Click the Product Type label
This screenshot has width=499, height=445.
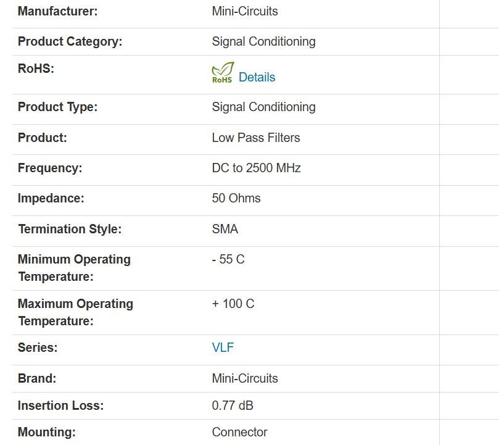coord(57,107)
